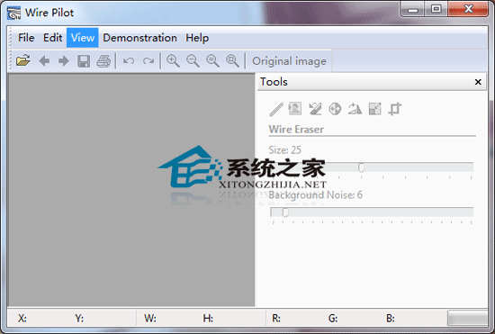
Task: Select the portrait stamp tool icon
Action: tap(295, 109)
